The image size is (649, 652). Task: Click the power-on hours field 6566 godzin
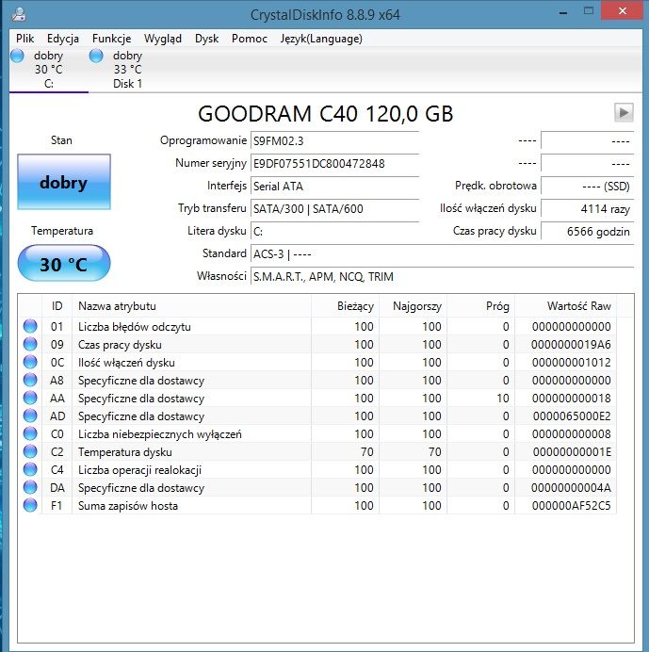[x=588, y=232]
